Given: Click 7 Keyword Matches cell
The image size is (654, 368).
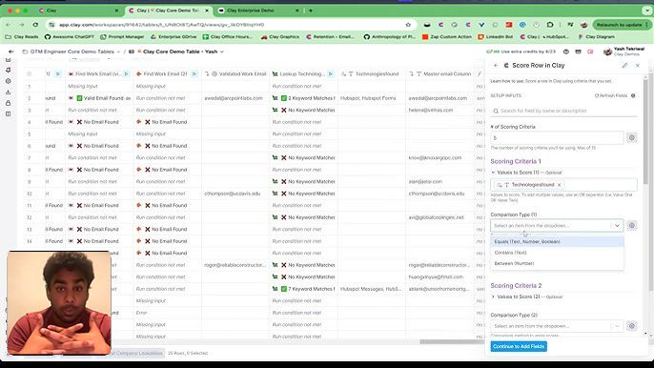Looking at the screenshot, I should (x=303, y=289).
